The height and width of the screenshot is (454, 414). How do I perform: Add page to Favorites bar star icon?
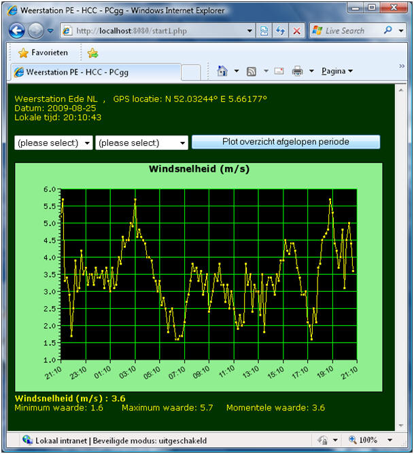(x=92, y=53)
